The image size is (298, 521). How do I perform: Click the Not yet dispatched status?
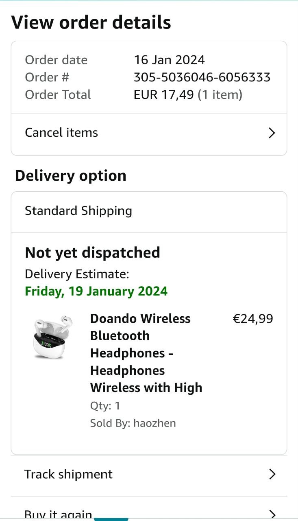tap(92, 253)
